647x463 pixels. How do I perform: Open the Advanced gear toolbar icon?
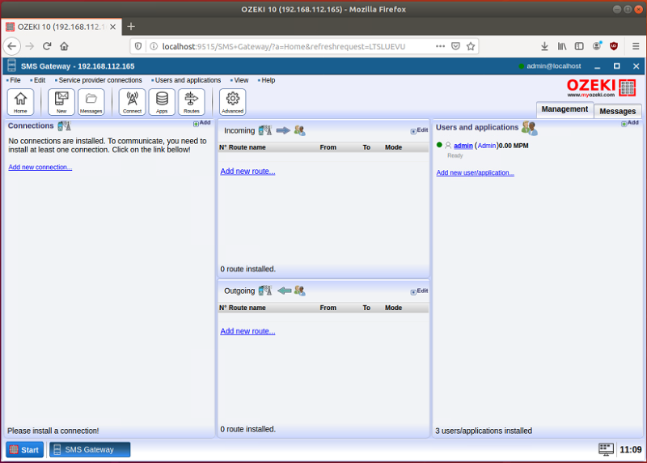[x=233, y=102]
